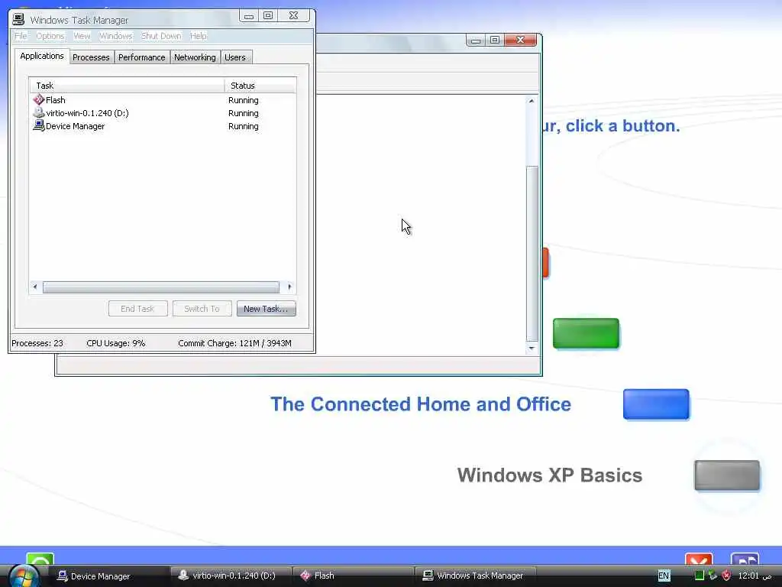Click the Running status for Flash

[x=244, y=100]
